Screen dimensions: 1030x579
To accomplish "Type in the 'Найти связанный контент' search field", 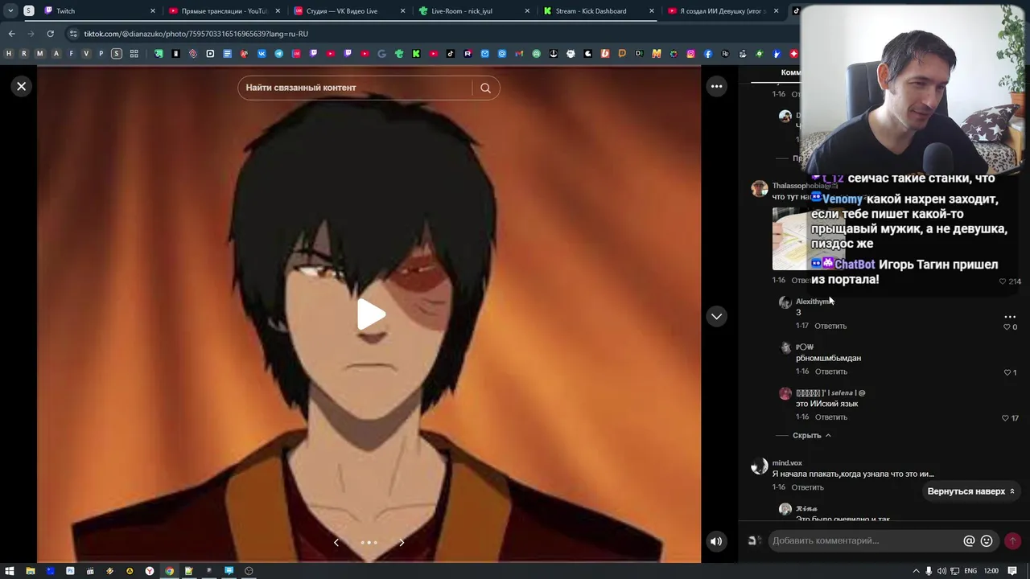I will [354, 88].
